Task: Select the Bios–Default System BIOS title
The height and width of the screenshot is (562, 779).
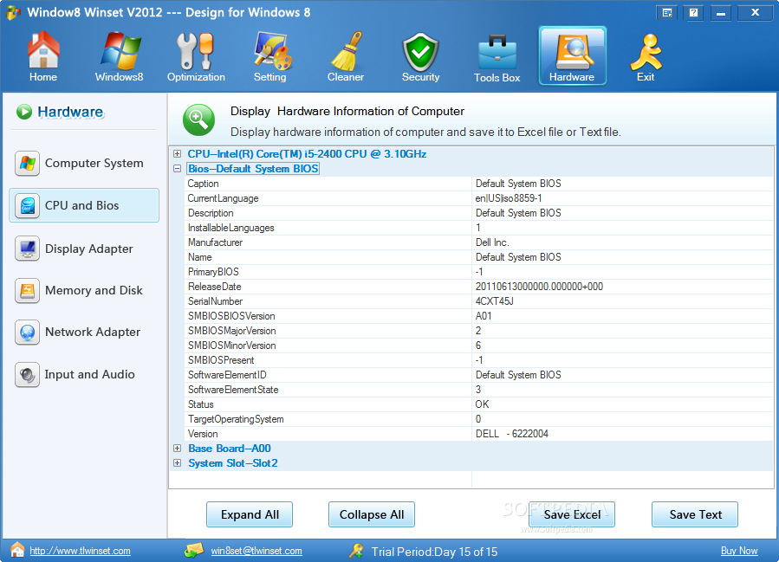Action: coord(253,169)
